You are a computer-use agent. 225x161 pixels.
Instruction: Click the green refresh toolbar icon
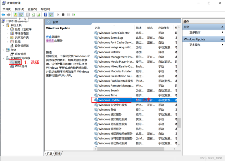click(x=33, y=15)
